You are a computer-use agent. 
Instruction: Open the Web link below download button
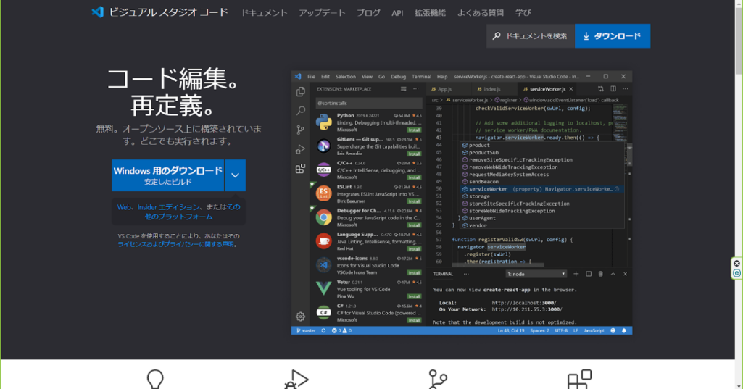pos(124,207)
